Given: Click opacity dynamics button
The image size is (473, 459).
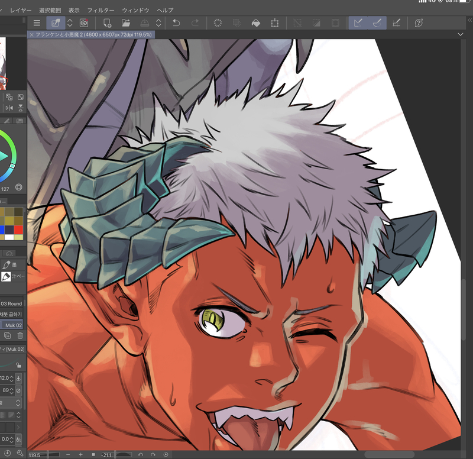Looking at the screenshot, I should (x=18, y=390).
